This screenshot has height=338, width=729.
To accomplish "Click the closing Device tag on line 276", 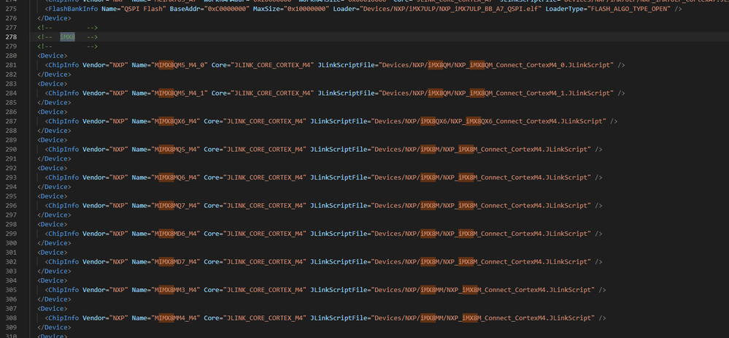I will 54,18.
